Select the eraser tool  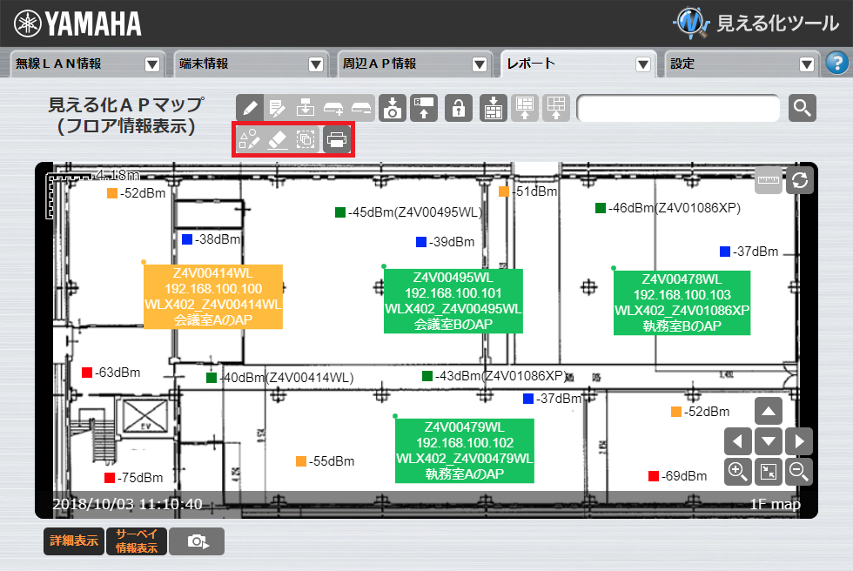tap(277, 139)
